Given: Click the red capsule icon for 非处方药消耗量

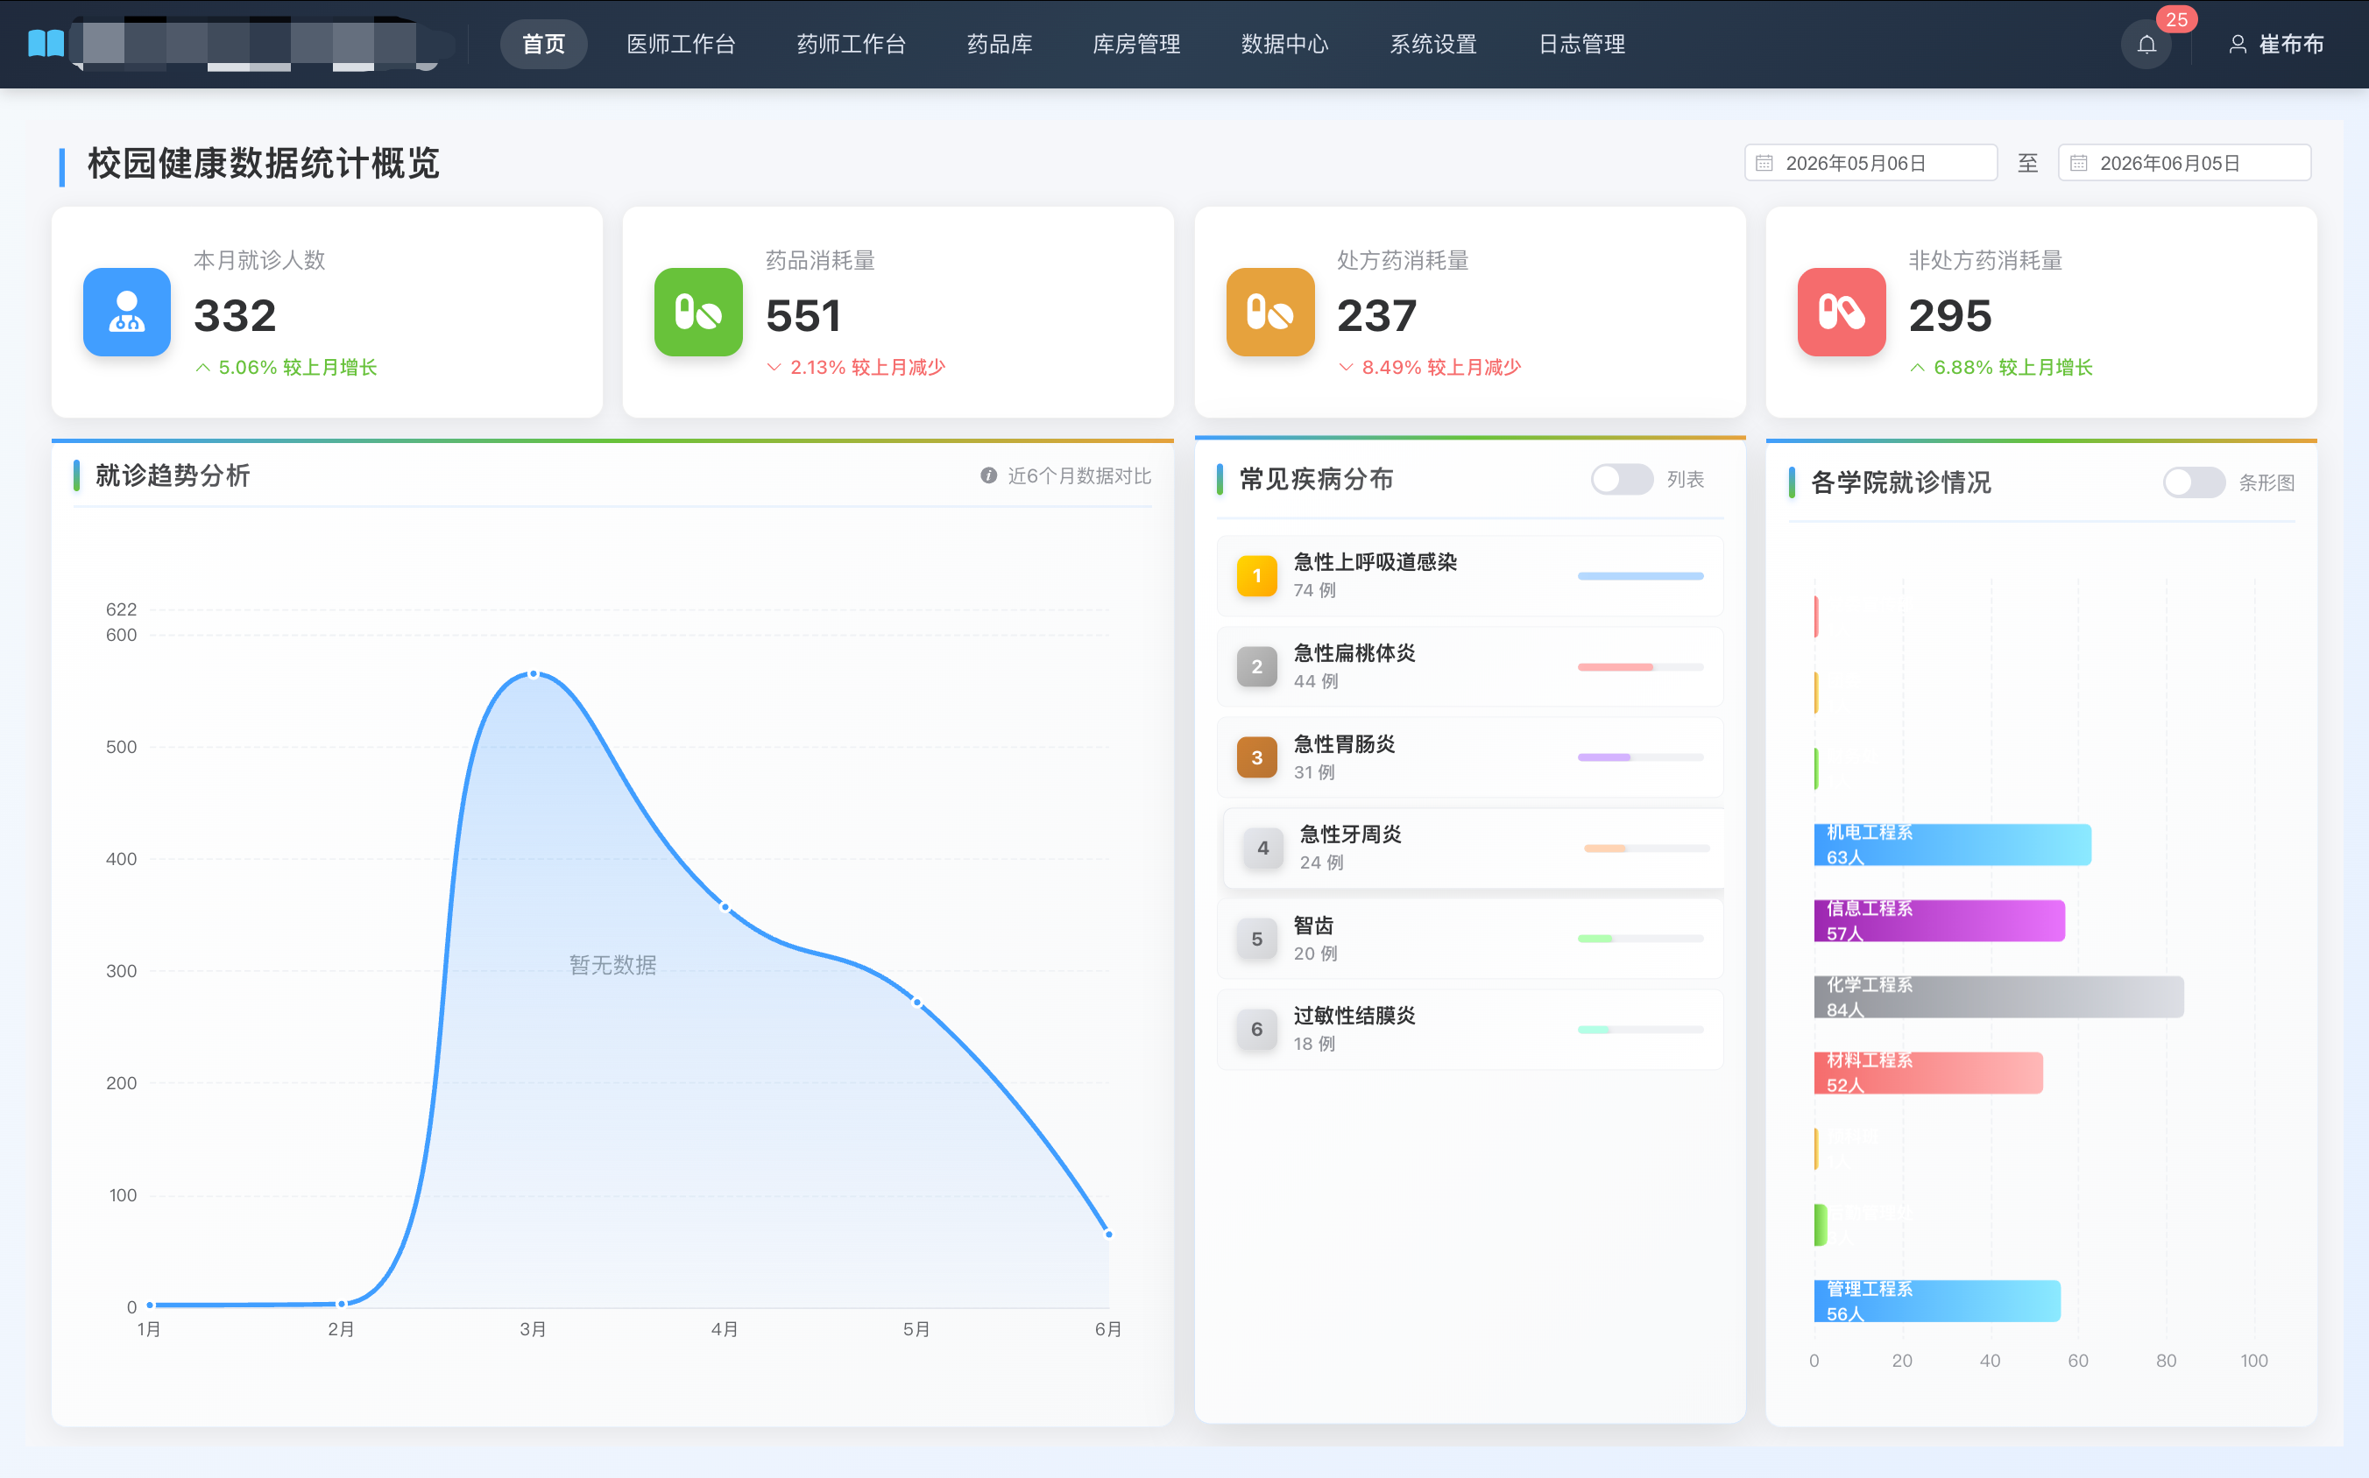Looking at the screenshot, I should tap(1842, 312).
